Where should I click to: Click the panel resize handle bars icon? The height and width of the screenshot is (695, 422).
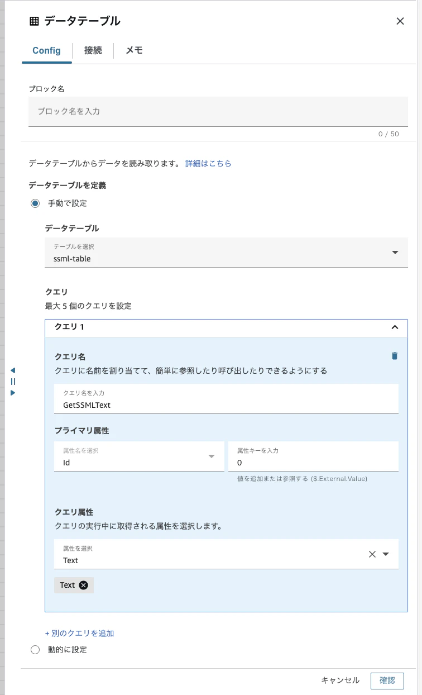(12, 382)
